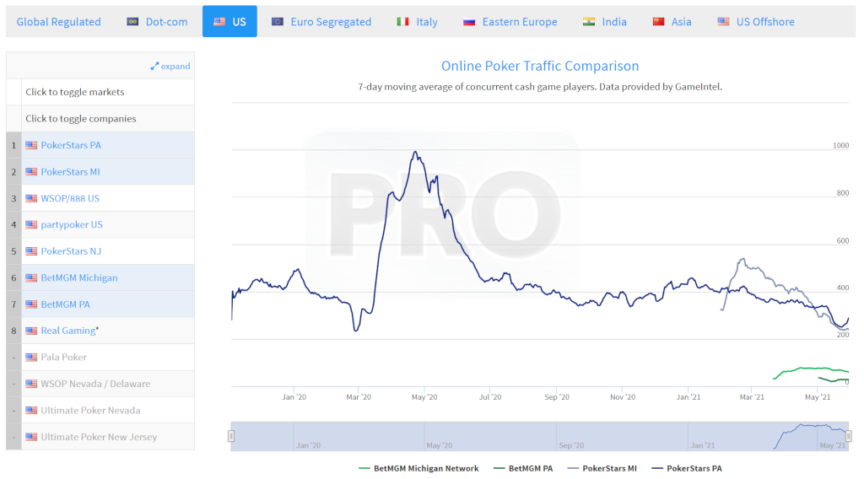Click the Russian flag on Eastern Europe
The width and height of the screenshot is (864, 479).
pyautogui.click(x=469, y=21)
